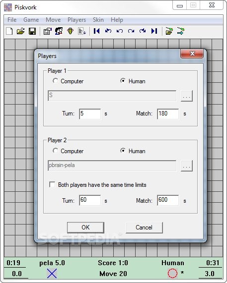The width and height of the screenshot is (227, 283).
Task: Select Computer for Player 1
Action: point(68,81)
